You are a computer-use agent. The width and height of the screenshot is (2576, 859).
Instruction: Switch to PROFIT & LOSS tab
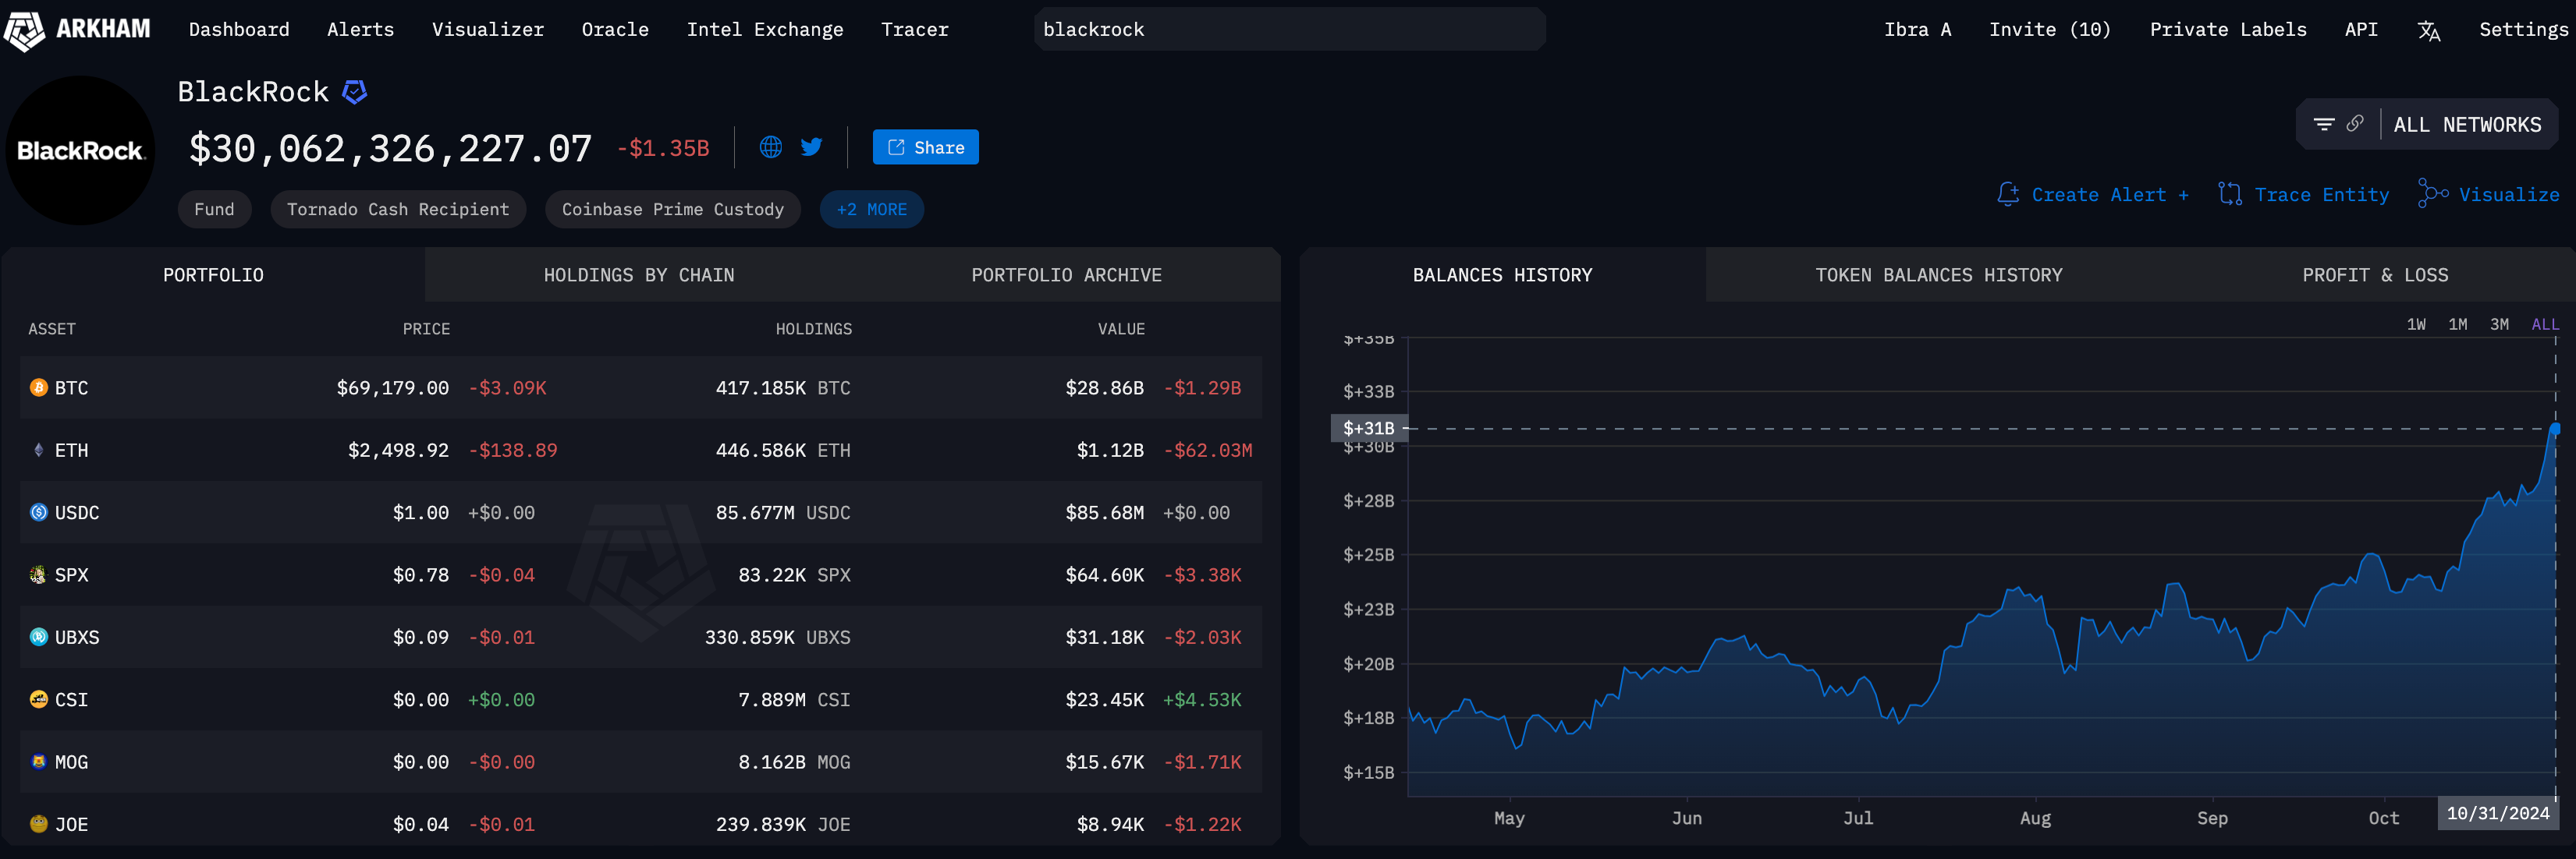click(2375, 274)
